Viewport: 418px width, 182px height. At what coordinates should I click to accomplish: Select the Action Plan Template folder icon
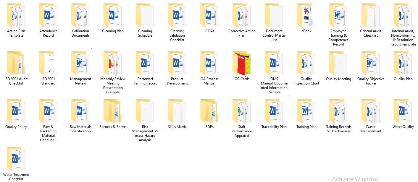point(16,16)
